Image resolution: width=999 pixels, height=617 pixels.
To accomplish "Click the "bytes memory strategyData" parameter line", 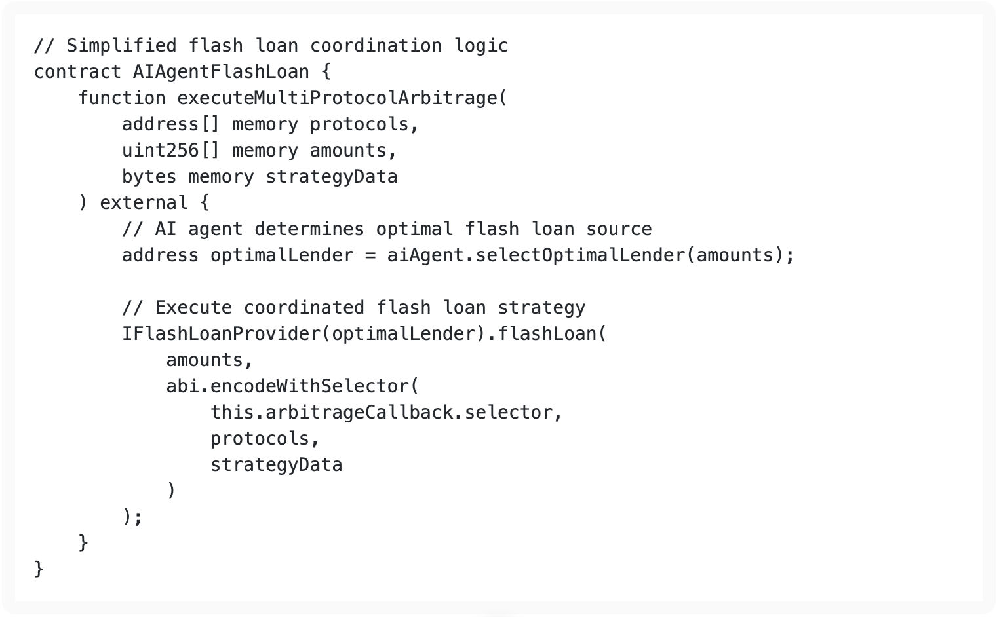I will click(259, 177).
